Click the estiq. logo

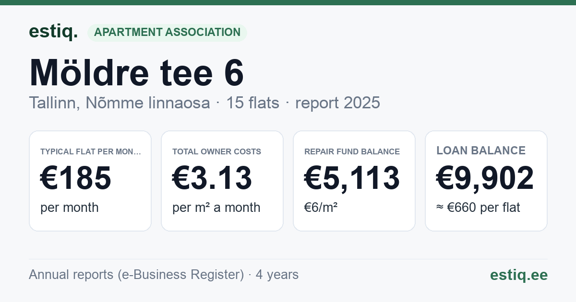(53, 32)
